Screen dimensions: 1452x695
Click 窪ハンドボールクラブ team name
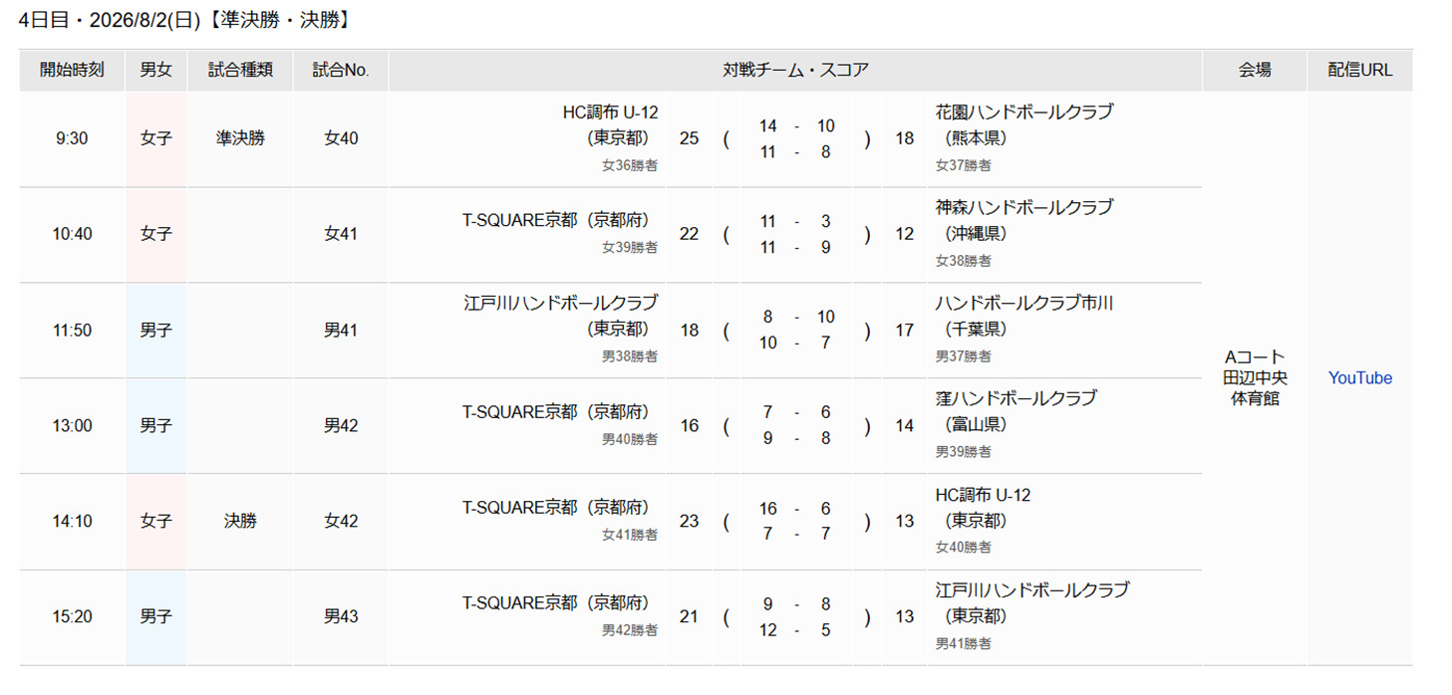coord(1016,398)
